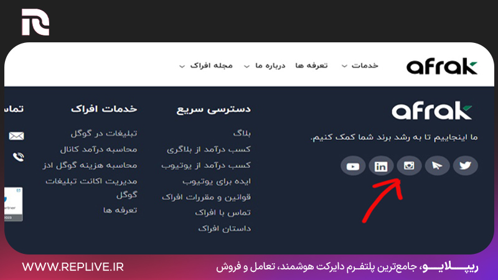Open the بلاگ link

pyautogui.click(x=242, y=133)
